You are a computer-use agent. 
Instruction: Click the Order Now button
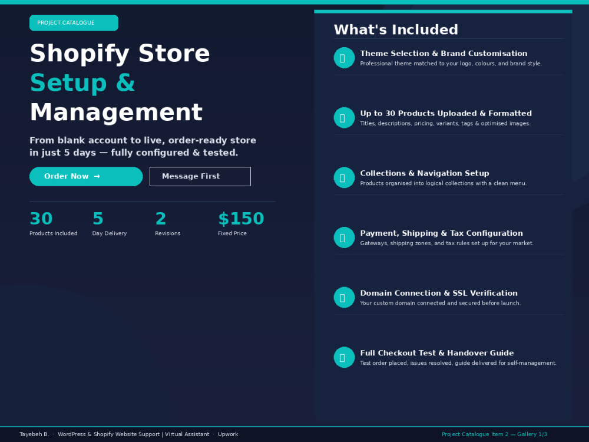point(86,176)
